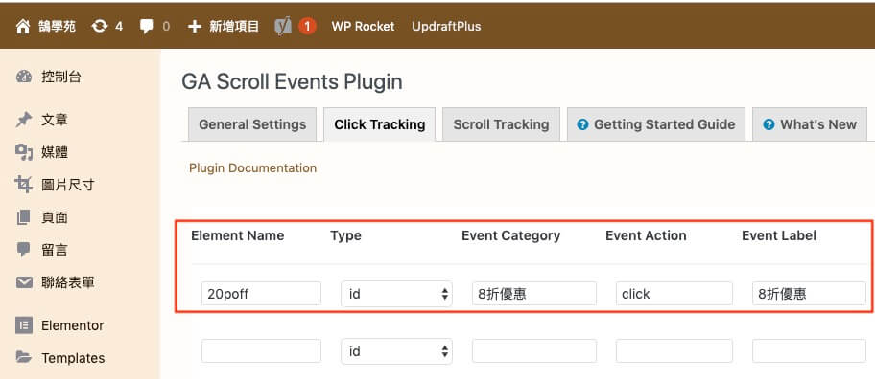Click the Elementor logo icon in sidebar
This screenshot has height=379, width=875.
coord(24,325)
